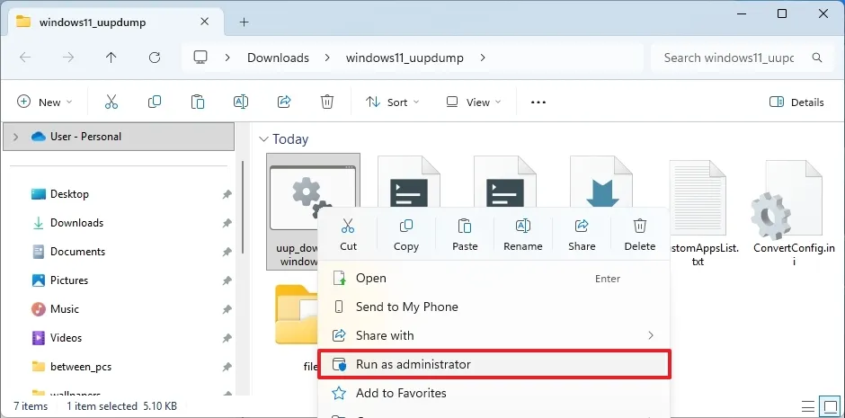Viewport: 845px width, 418px height.
Task: Expand the User - Personal OneDrive tree
Action: pyautogui.click(x=16, y=137)
